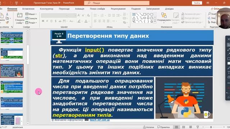Toggle strikethrough formatting button
This screenshot has height=129, width=230.
60,21
